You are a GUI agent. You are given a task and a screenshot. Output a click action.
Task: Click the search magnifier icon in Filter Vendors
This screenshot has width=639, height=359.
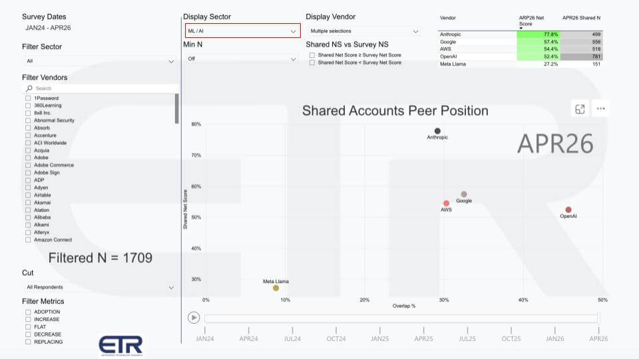(29, 88)
